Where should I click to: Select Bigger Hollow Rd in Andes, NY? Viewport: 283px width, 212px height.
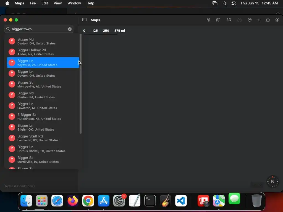(x=43, y=52)
